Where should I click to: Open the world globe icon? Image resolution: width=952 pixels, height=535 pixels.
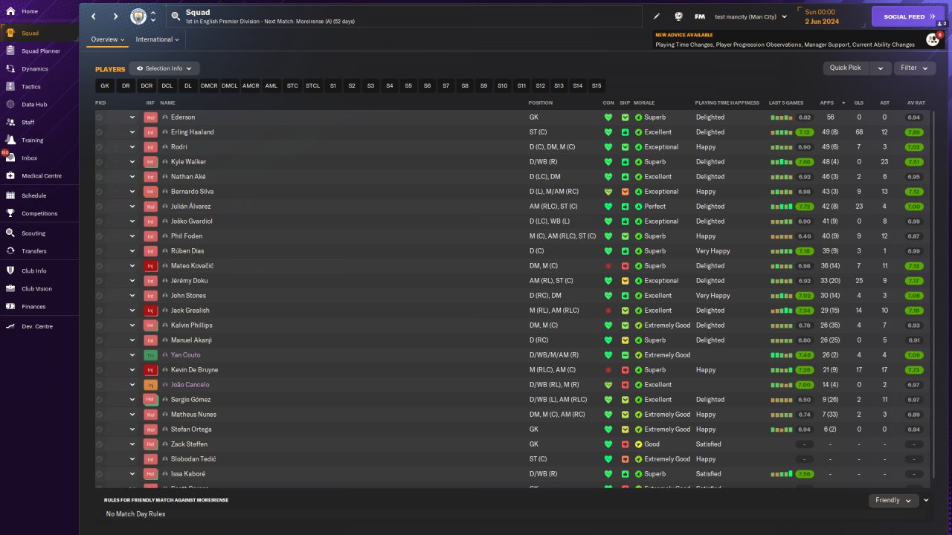[678, 16]
